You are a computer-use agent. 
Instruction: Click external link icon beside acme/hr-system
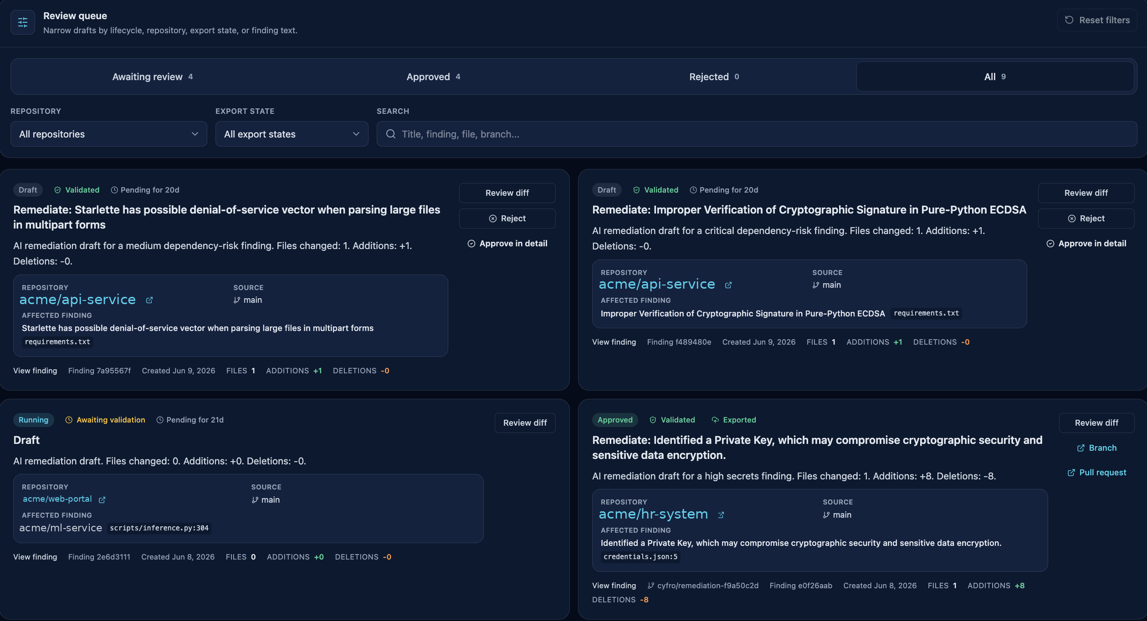pyautogui.click(x=721, y=515)
